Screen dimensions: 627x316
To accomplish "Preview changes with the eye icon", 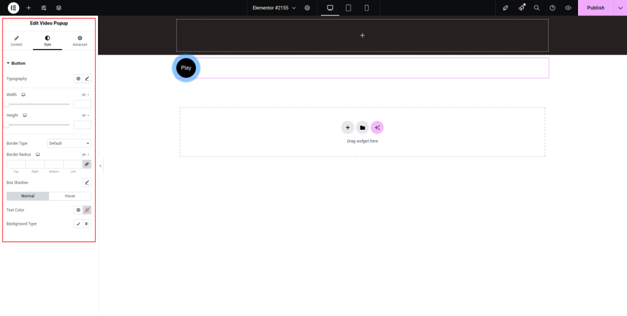I will tap(568, 7).
